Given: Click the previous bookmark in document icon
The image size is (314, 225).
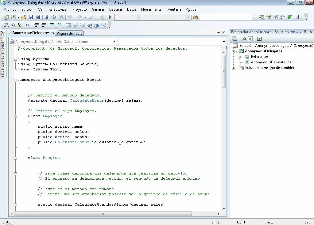Looking at the screenshot, I should point(90,25).
